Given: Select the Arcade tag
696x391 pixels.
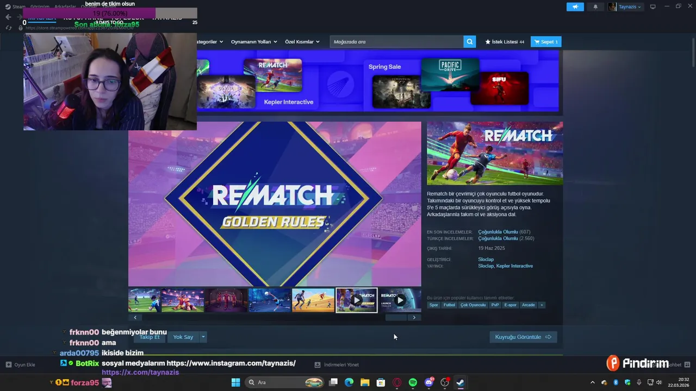Looking at the screenshot, I should click(529, 305).
